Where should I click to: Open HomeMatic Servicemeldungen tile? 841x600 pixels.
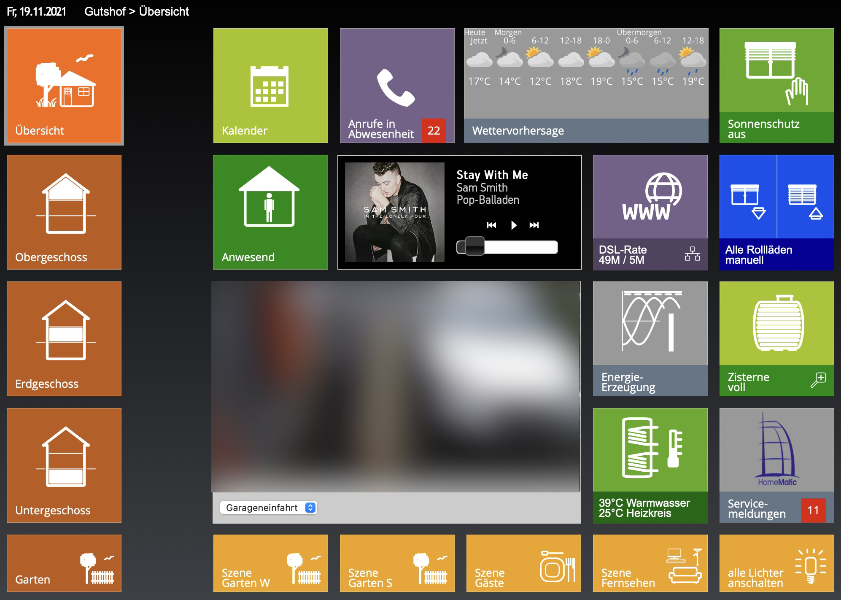(x=776, y=460)
